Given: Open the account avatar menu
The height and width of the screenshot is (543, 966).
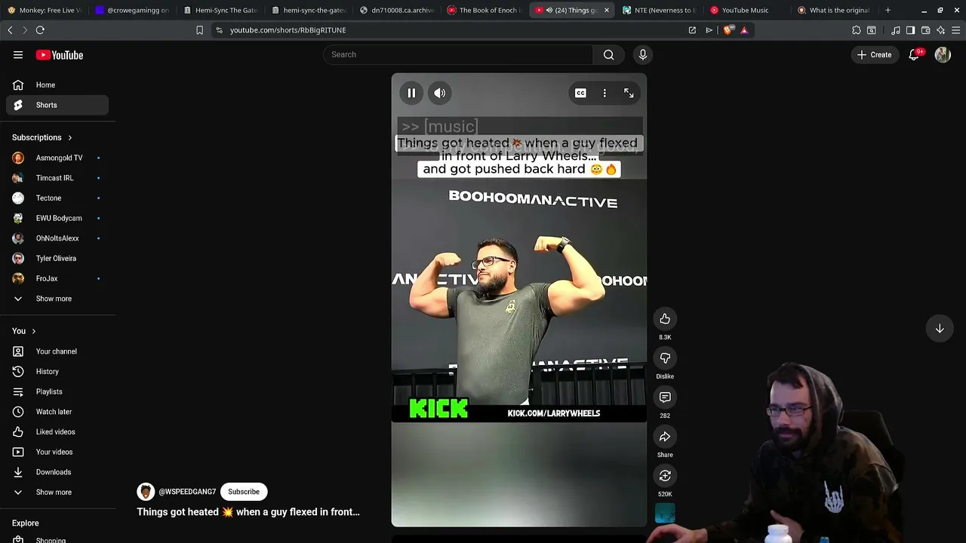Looking at the screenshot, I should tap(943, 54).
